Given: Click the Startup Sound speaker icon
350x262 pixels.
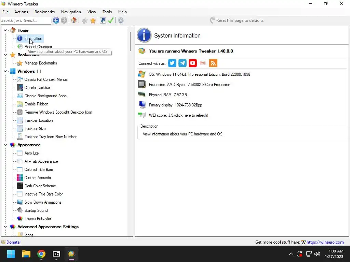Looking at the screenshot, I should pos(20,210).
